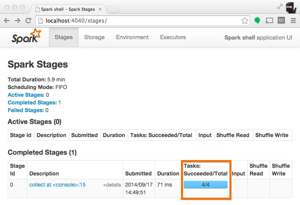Switch to the Environment tab
Viewport: 300px width, 205px height.
(x=132, y=37)
